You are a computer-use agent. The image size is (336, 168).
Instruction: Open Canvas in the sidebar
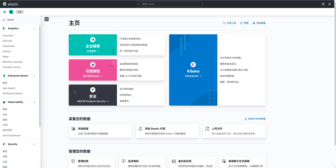(7, 51)
